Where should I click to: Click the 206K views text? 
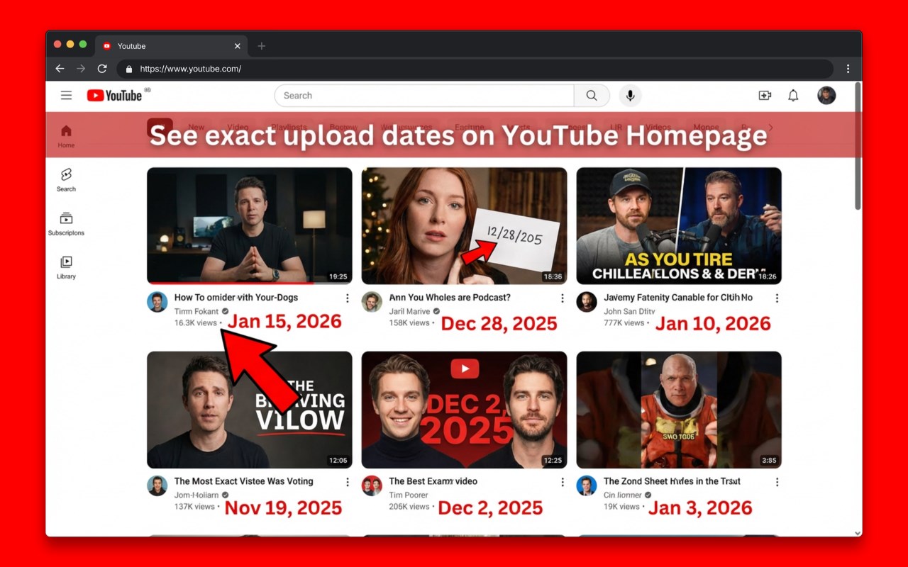coord(409,507)
